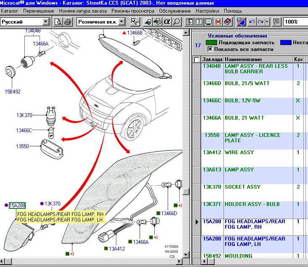Click the 13K370 callout near fog lamp
The width and height of the screenshot is (308, 267).
53,204
